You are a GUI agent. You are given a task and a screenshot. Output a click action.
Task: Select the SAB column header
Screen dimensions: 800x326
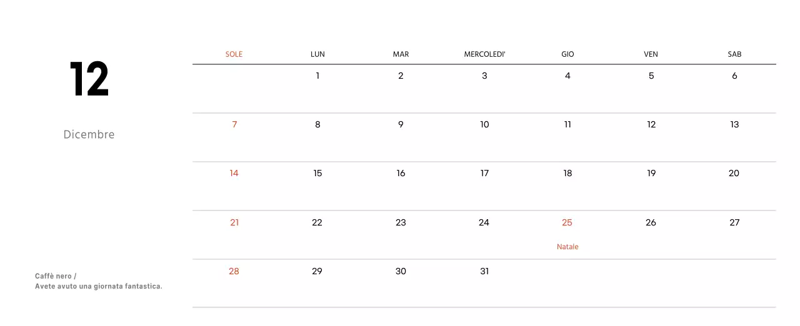click(x=734, y=54)
